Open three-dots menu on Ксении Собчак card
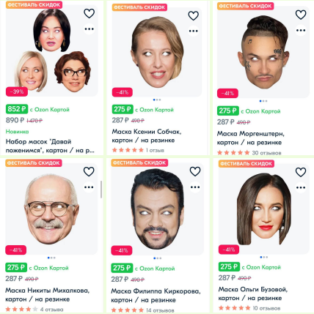 click(x=194, y=31)
